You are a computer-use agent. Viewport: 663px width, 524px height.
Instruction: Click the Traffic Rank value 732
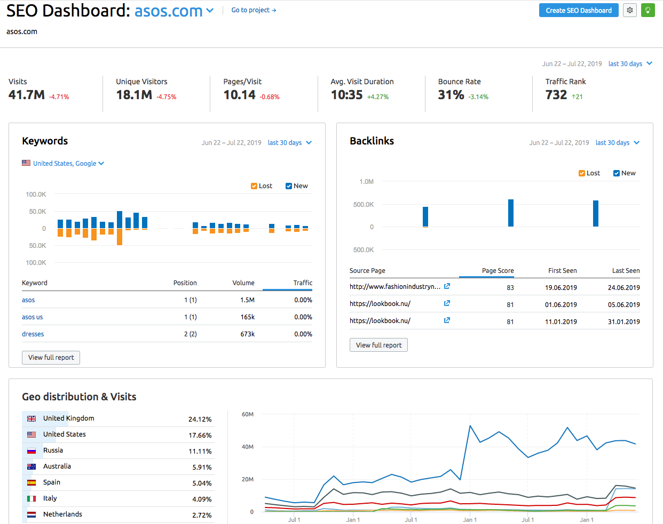pyautogui.click(x=556, y=95)
